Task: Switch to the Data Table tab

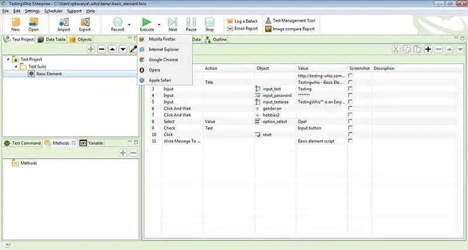Action: point(51,39)
